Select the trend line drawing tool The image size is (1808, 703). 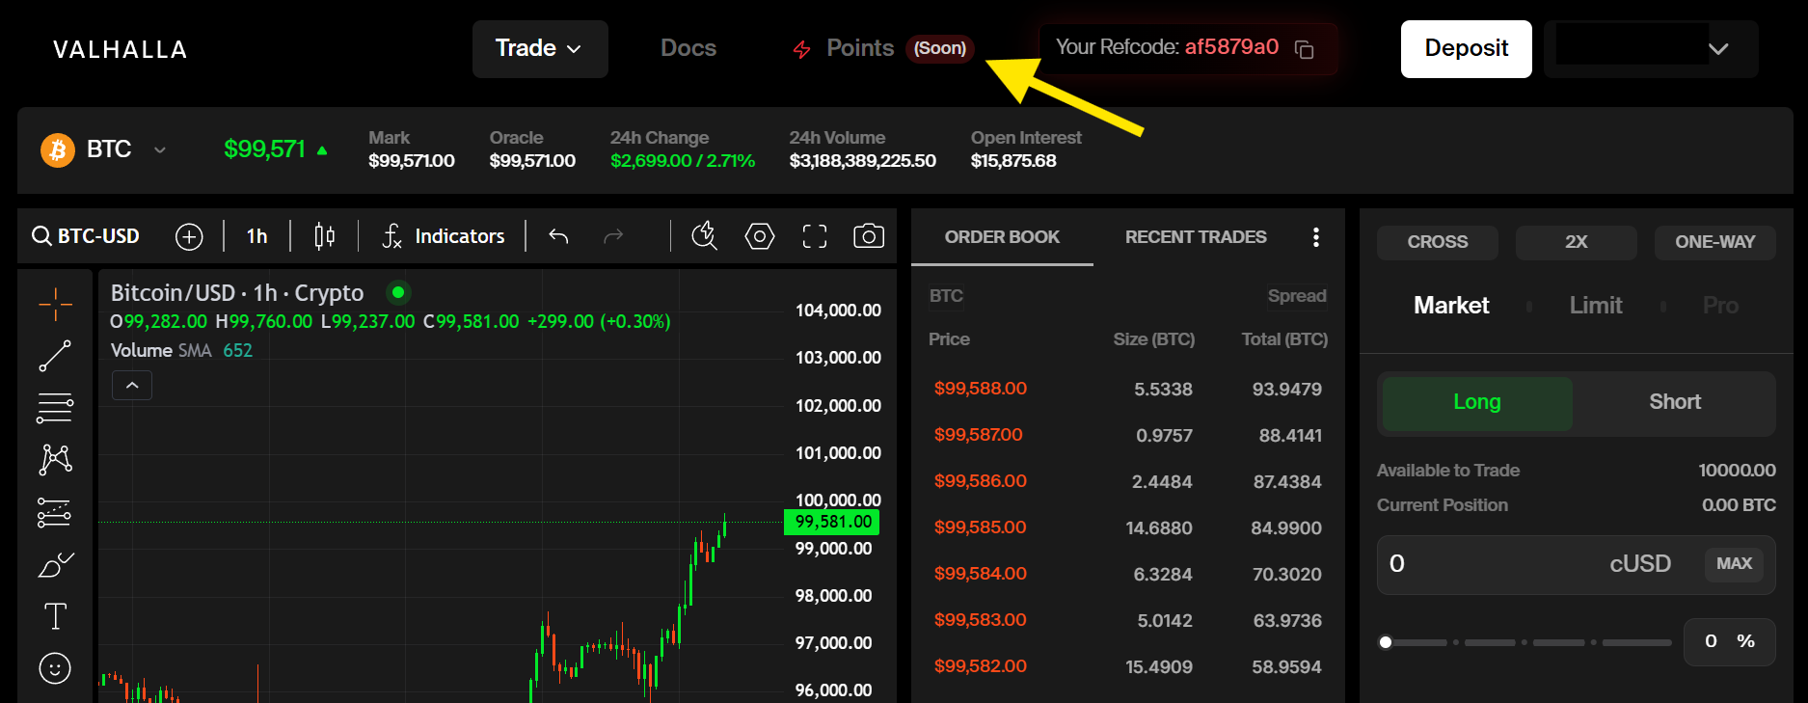click(x=55, y=356)
